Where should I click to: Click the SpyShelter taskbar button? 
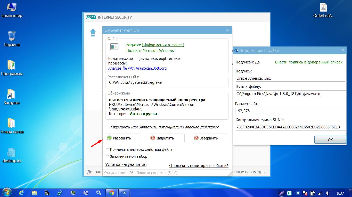(125, 193)
